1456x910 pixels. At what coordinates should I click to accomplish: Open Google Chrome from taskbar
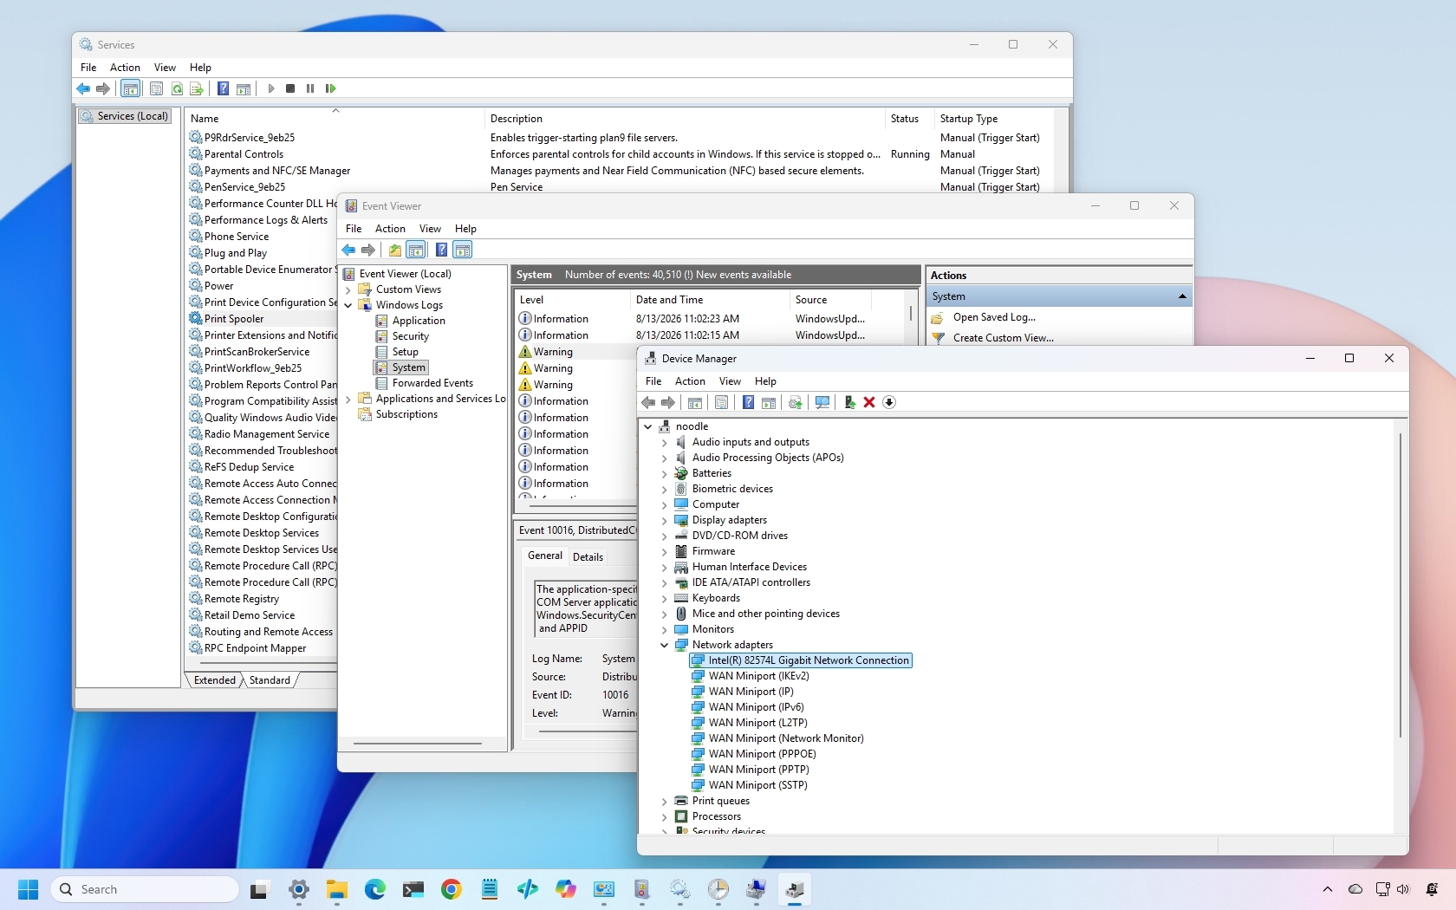[x=452, y=889]
